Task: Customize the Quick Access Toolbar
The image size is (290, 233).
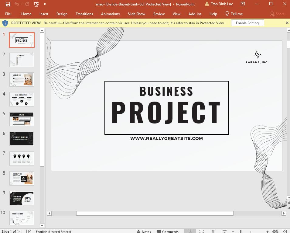Action: click(44, 4)
